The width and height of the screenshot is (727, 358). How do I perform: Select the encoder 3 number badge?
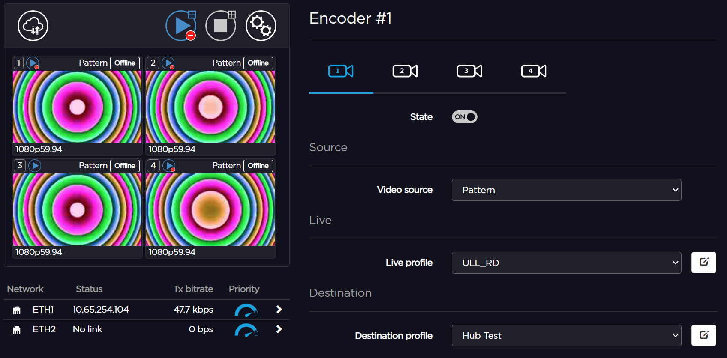[x=20, y=166]
